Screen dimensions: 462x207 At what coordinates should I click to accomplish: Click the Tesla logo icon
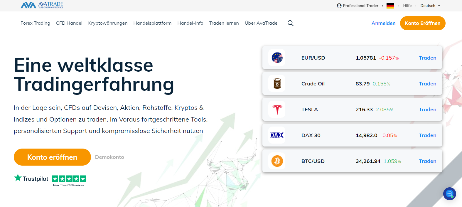point(277,110)
